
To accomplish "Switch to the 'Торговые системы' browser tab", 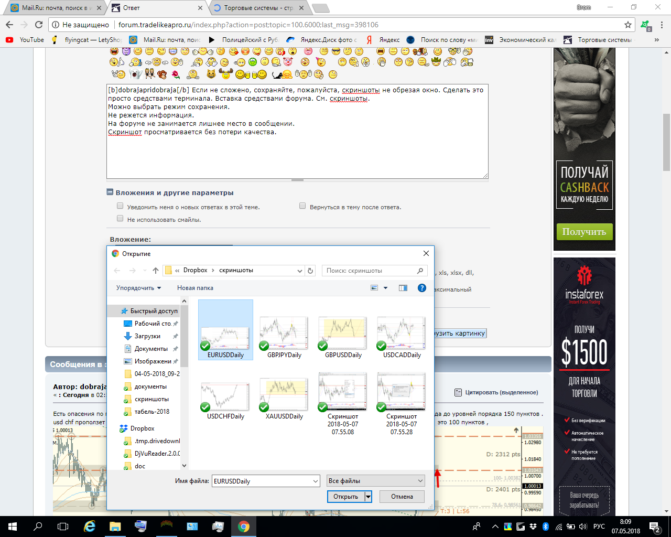I will (x=258, y=8).
